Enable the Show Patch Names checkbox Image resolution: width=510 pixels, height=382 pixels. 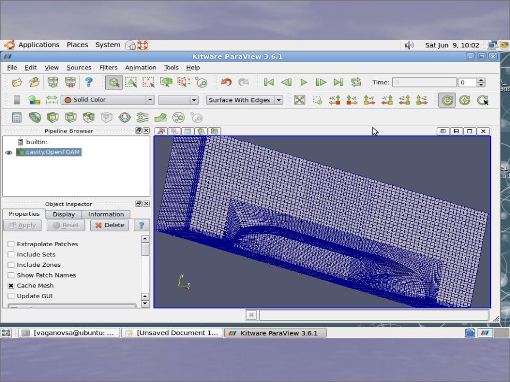click(x=11, y=275)
